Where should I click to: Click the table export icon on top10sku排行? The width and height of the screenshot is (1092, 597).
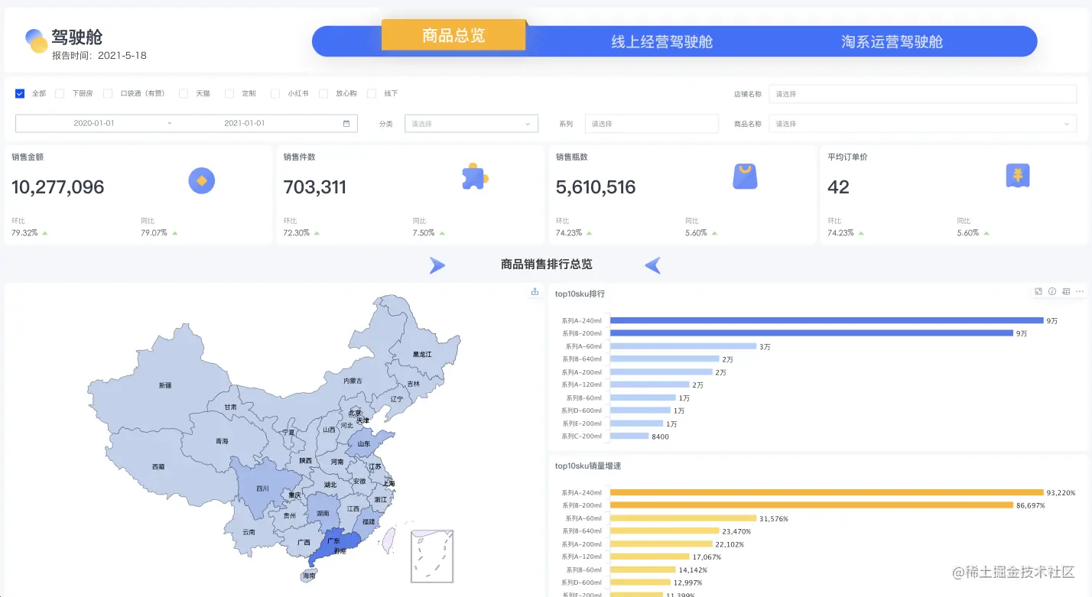point(1066,291)
